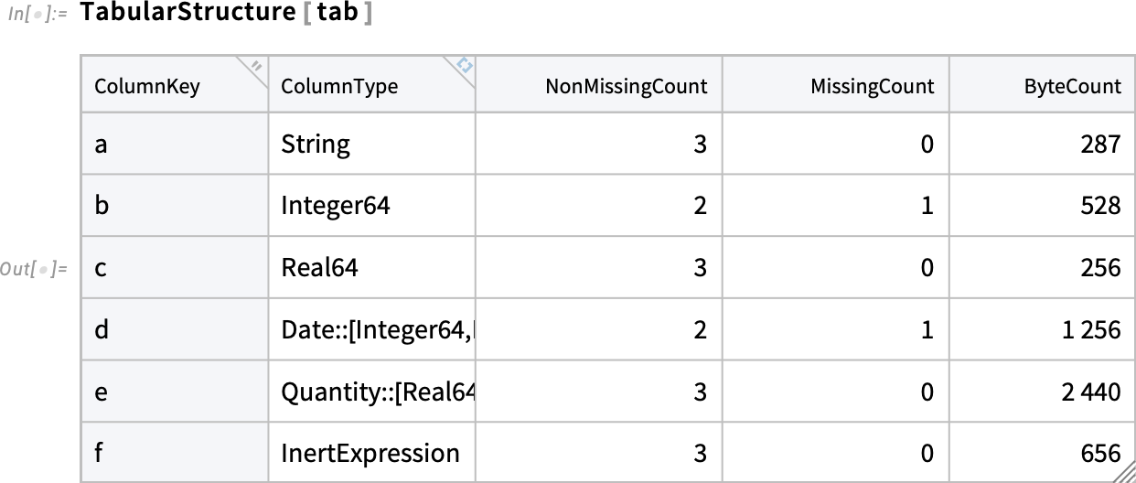Image resolution: width=1136 pixels, height=483 pixels.
Task: Click the truncated Quantity::[Real64 type cell
Action: pyautogui.click(x=372, y=392)
